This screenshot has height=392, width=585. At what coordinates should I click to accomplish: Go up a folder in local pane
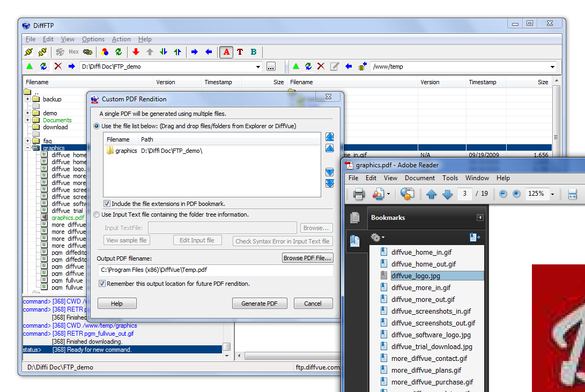click(x=30, y=66)
